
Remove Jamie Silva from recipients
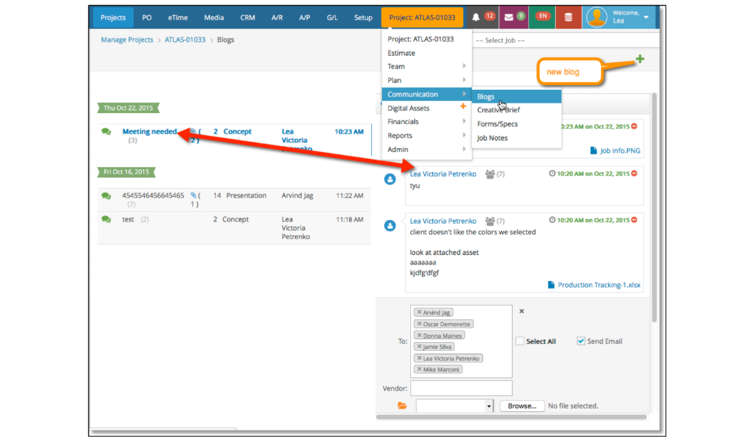[x=419, y=346]
